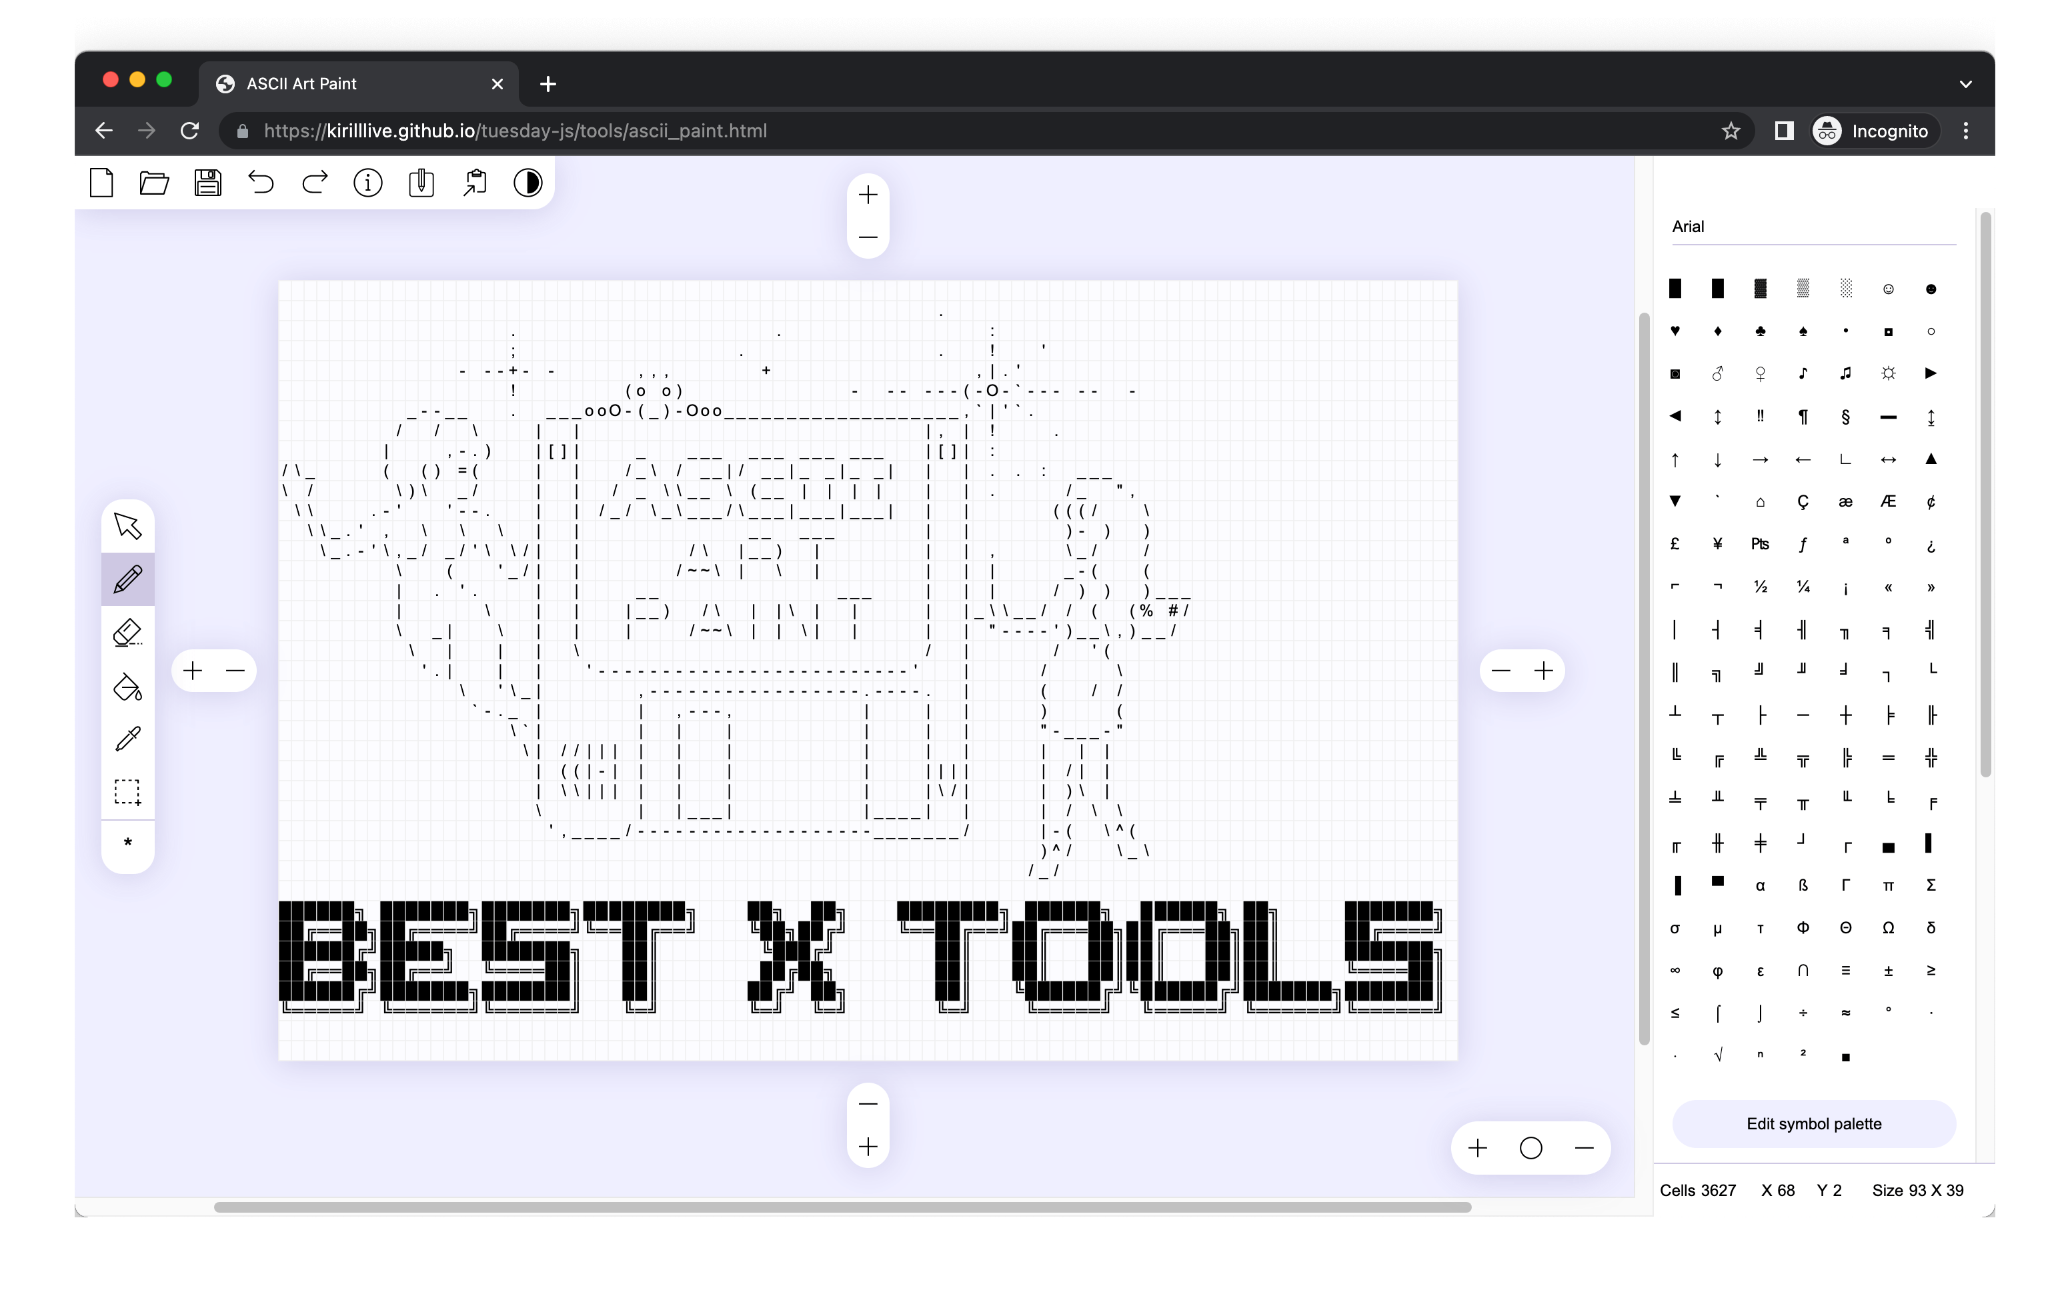
Task: Add a row at canvas top
Action: pyautogui.click(x=868, y=195)
